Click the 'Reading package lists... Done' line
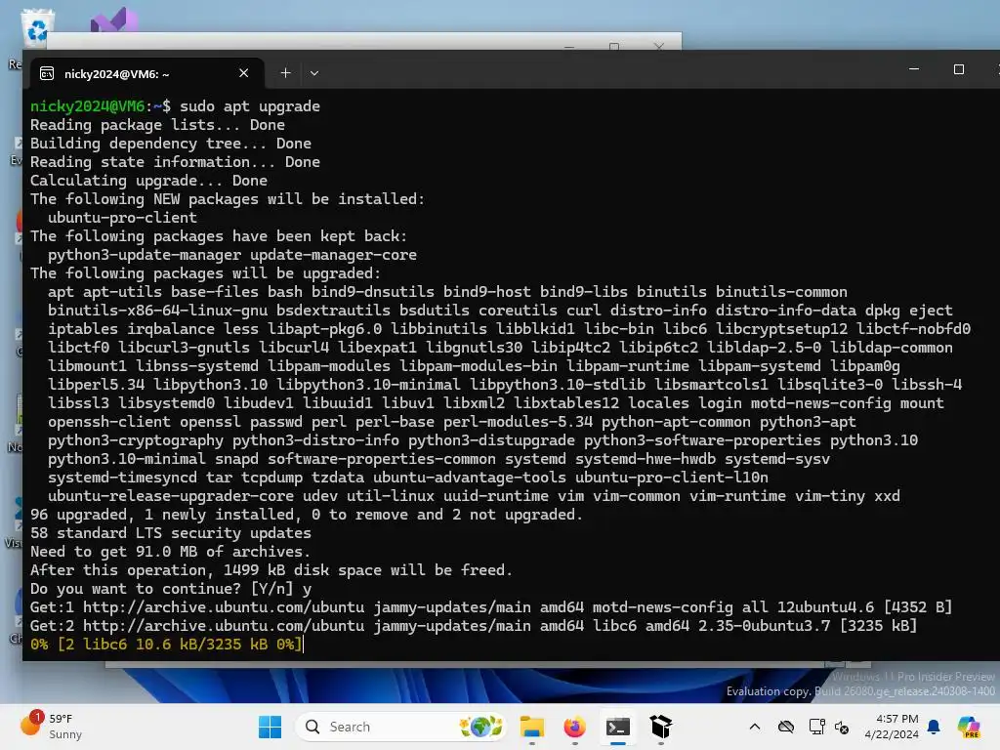The image size is (1000, 750). pyautogui.click(x=157, y=125)
